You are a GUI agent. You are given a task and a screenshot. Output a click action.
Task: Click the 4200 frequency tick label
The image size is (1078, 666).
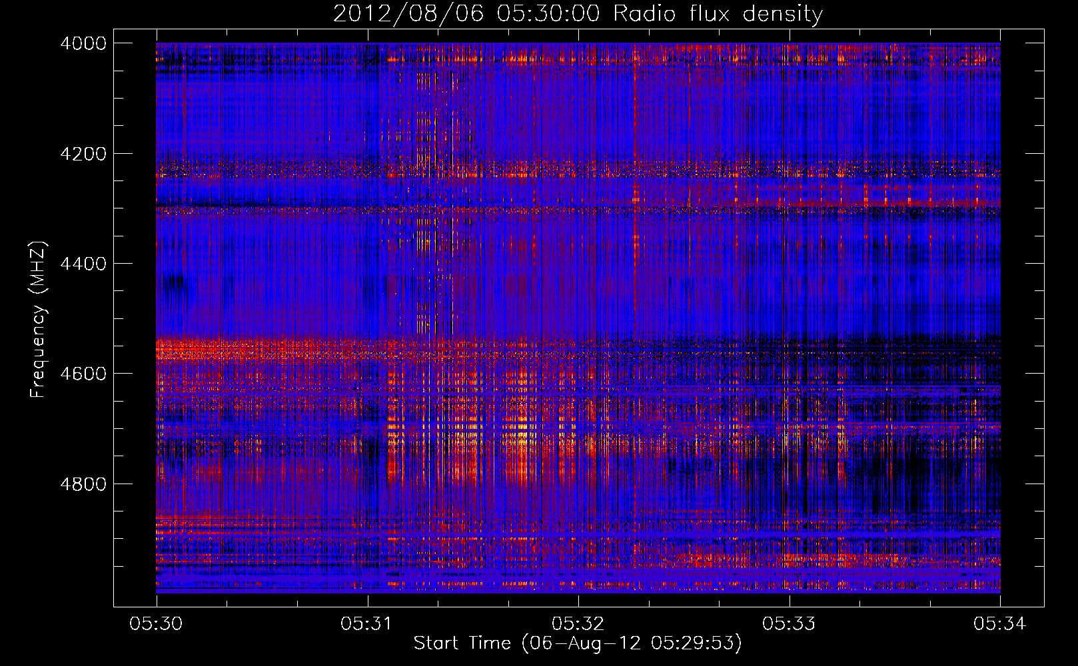(83, 154)
